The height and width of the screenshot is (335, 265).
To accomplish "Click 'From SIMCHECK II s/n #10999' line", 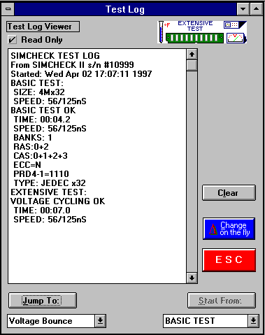I will point(72,65).
